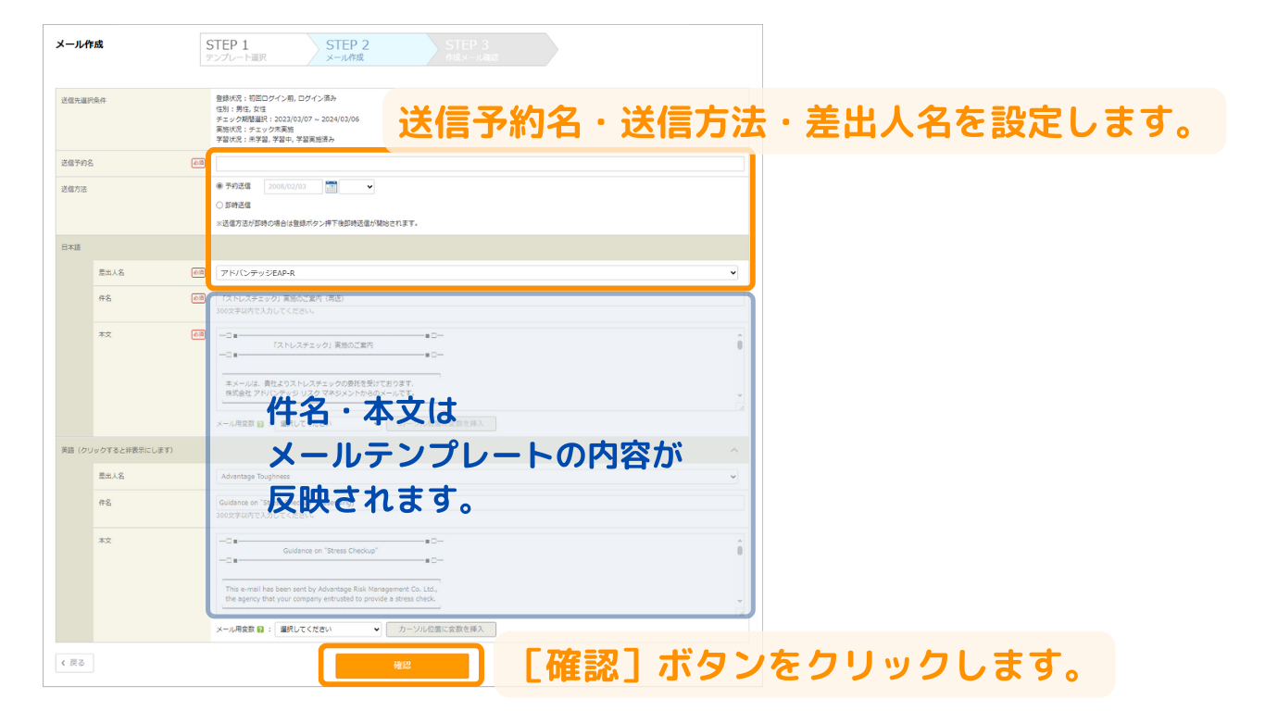Viewport: 1265px width, 711px height.
Task: Click カーソル位置に変数を挿入 button at bottom
Action: (x=441, y=630)
